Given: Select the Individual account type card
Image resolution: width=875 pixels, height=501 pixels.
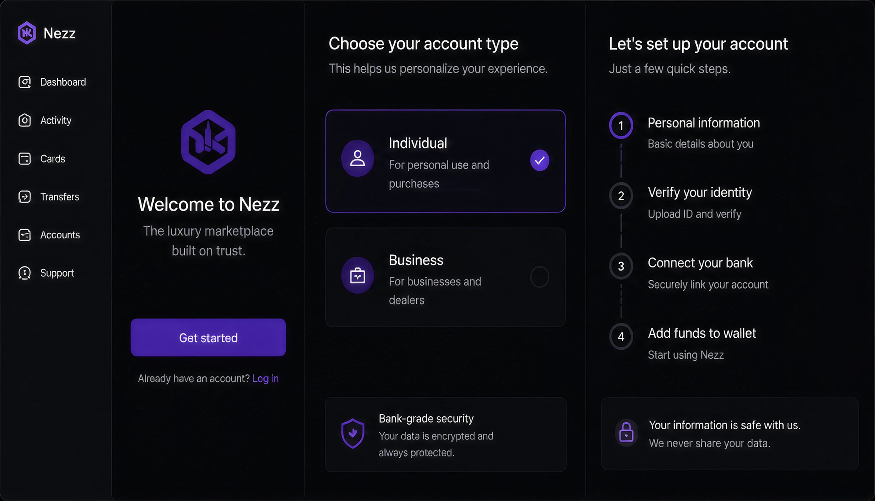Looking at the screenshot, I should pos(445,161).
